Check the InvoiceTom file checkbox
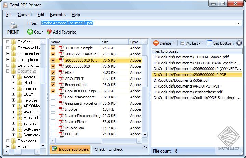Image resolution: width=246 pixels, height=158 pixels. pyautogui.click(x=53, y=128)
